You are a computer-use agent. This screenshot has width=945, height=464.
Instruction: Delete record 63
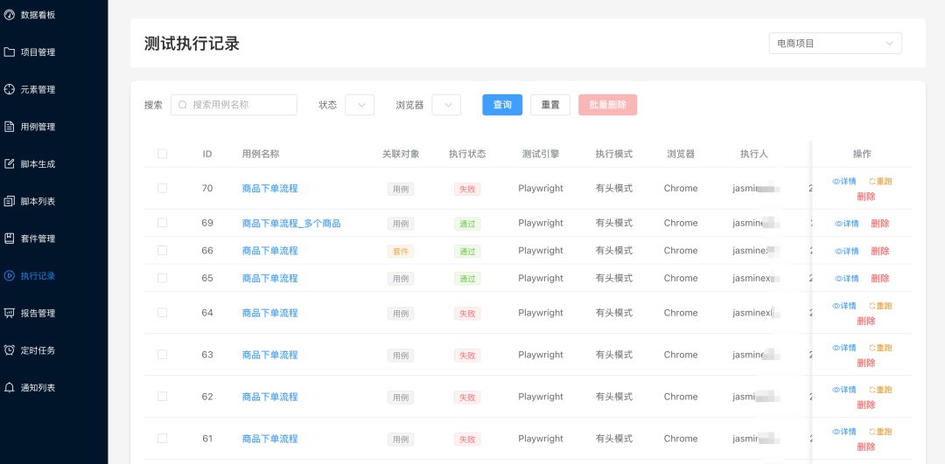(866, 364)
